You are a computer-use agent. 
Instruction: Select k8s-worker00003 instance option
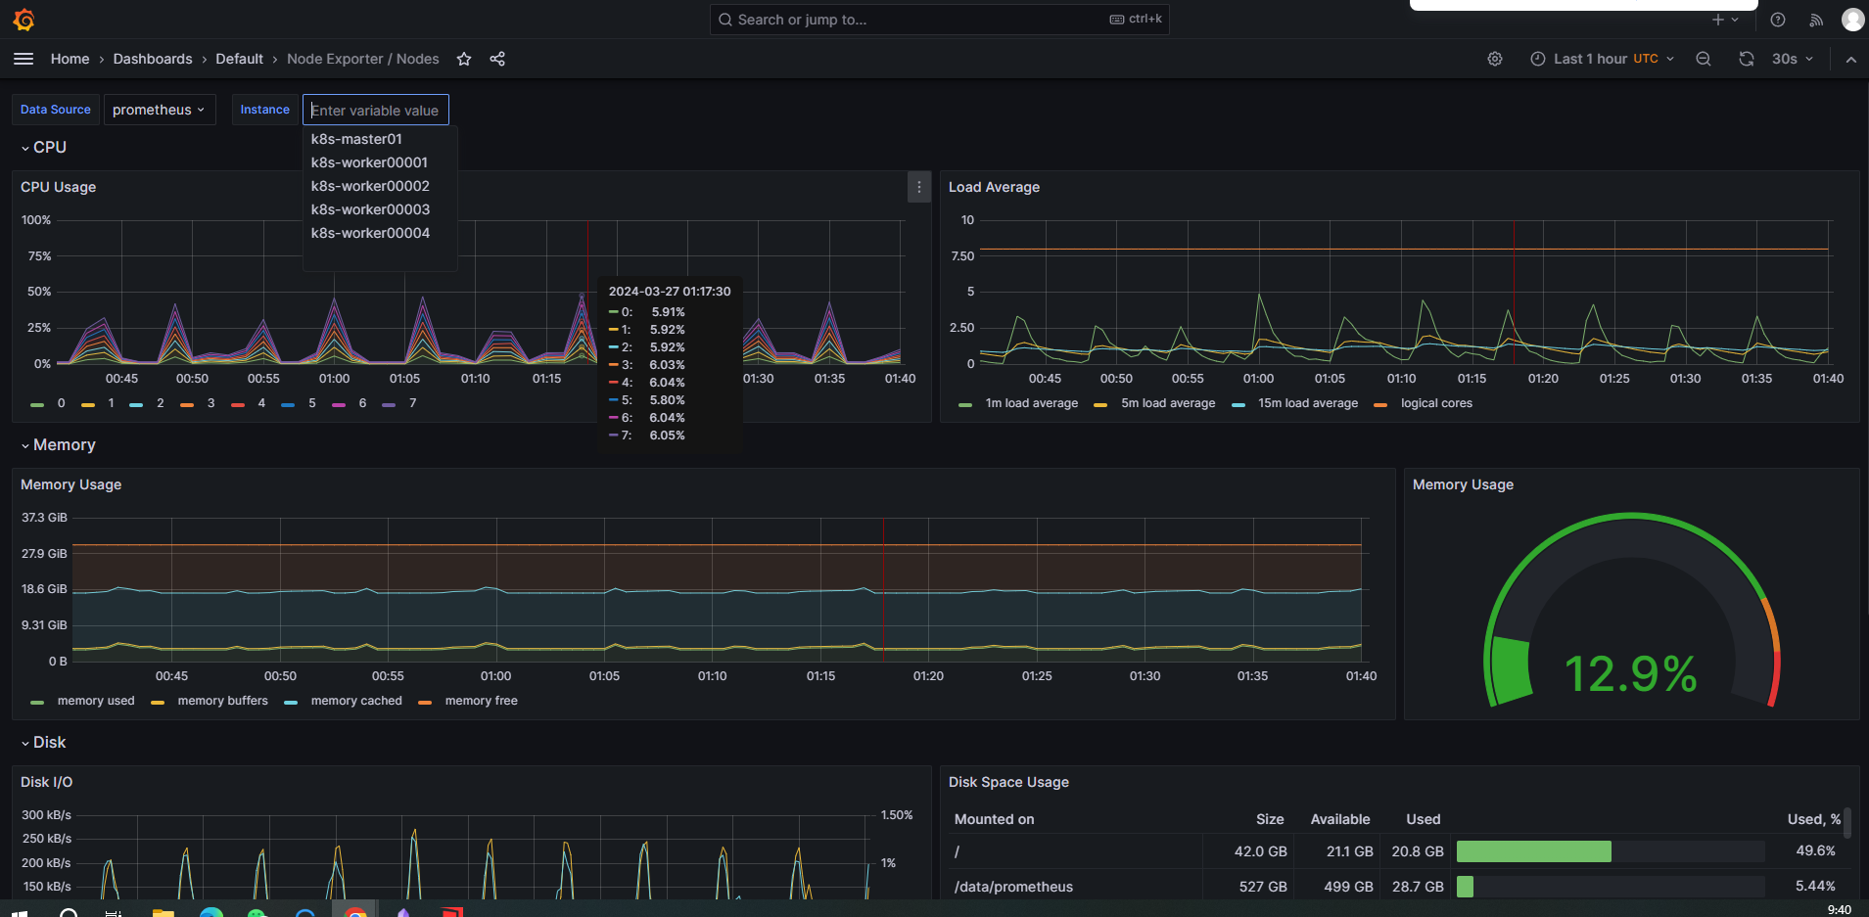380,209
